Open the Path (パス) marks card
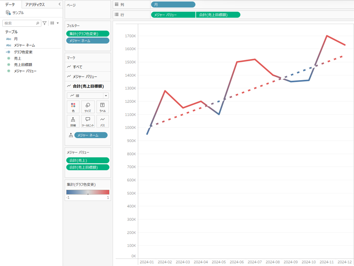The width and height of the screenshot is (354, 266). [x=102, y=121]
